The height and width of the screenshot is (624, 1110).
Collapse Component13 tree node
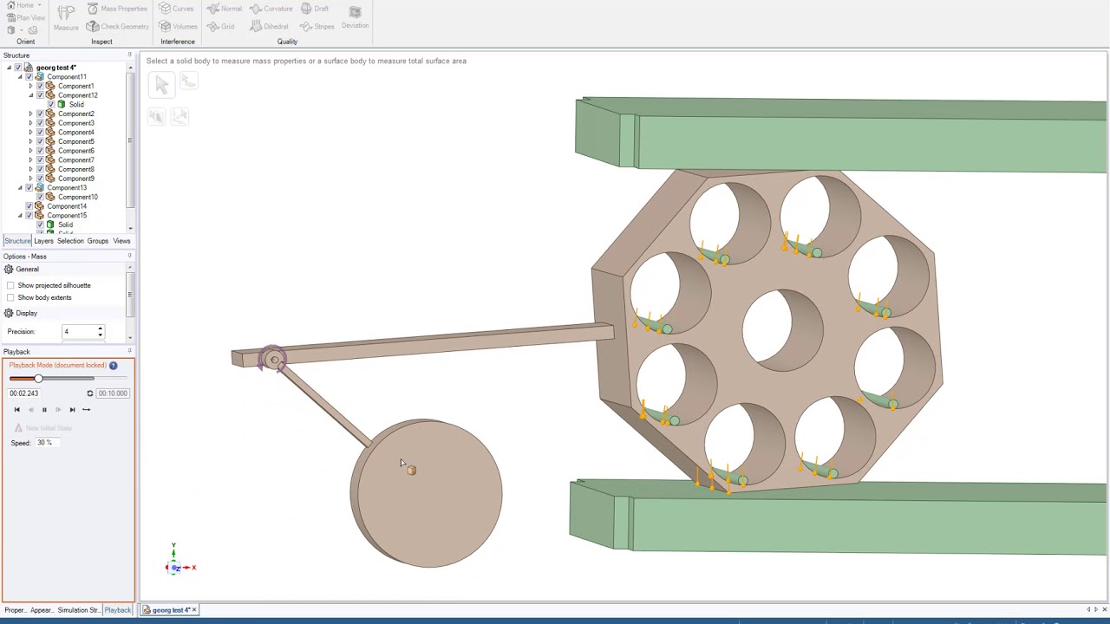coord(20,188)
